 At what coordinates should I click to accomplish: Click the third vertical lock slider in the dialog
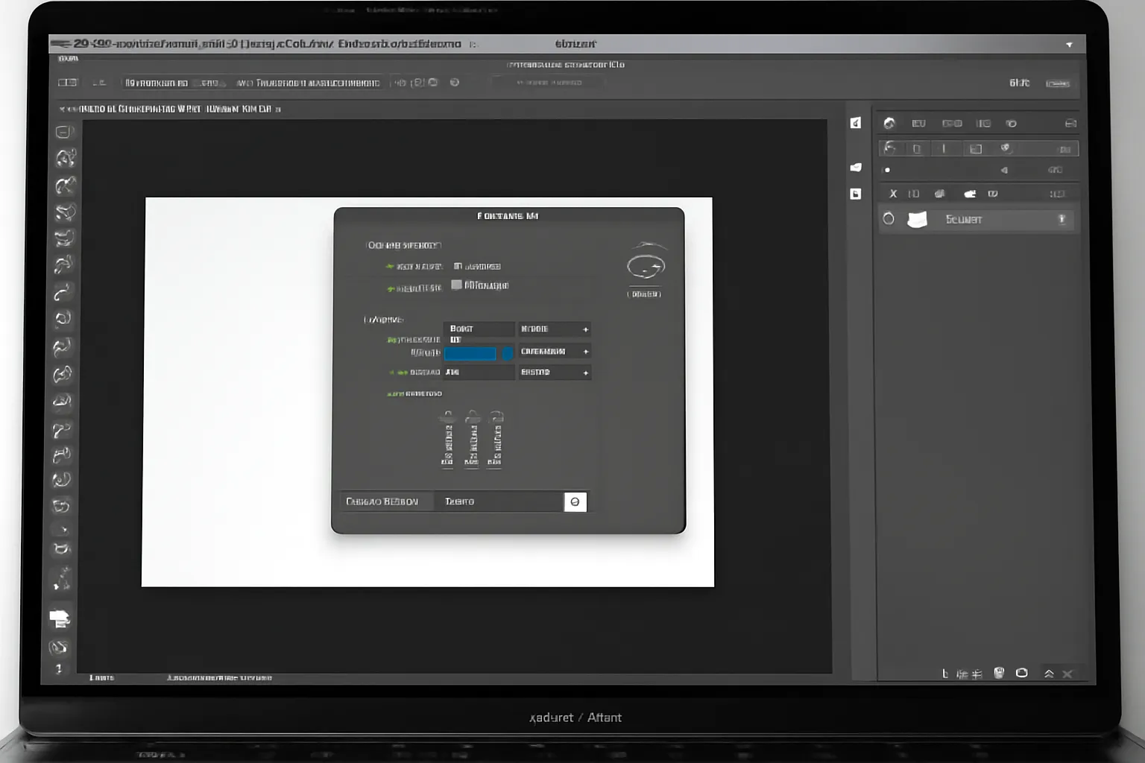tap(496, 439)
